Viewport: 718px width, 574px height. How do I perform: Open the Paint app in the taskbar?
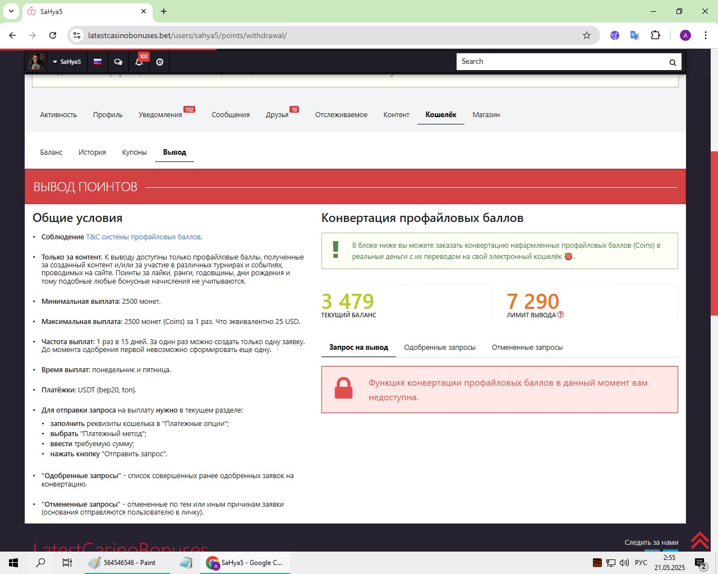[x=129, y=563]
